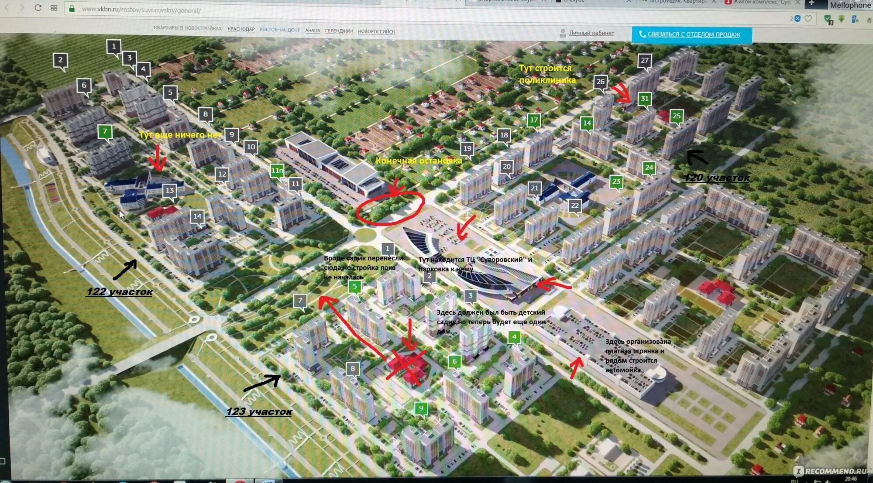Select the green marker numbered 5
The height and width of the screenshot is (483, 873).
pos(354,288)
